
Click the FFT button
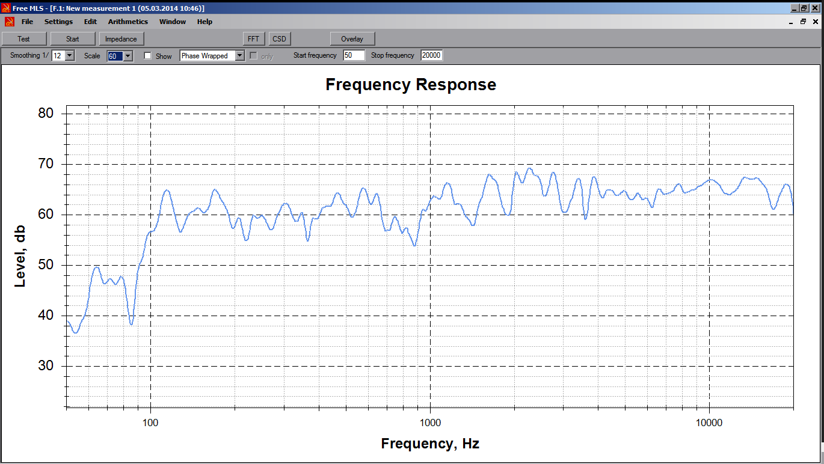pyautogui.click(x=253, y=38)
